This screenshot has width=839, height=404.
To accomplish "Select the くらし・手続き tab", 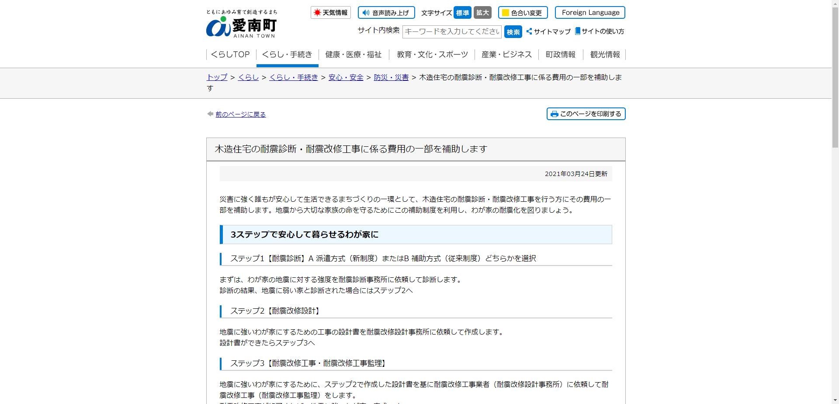I will pos(287,54).
